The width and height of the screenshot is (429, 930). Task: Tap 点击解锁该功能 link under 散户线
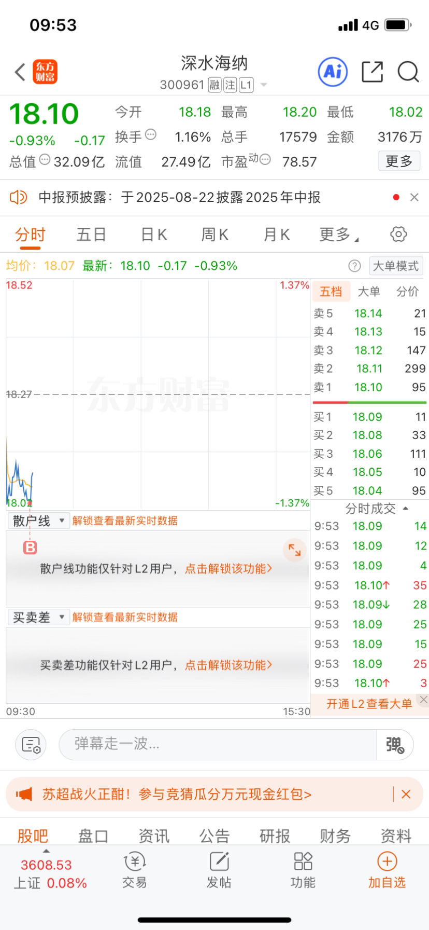coord(228,569)
